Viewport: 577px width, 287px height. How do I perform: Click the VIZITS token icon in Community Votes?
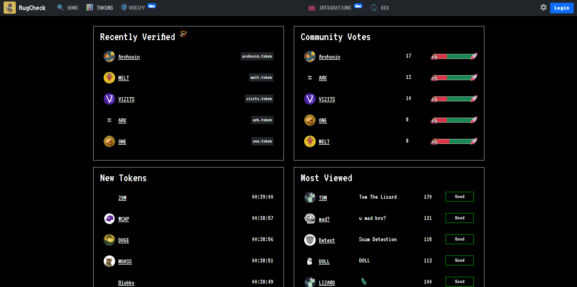point(310,99)
